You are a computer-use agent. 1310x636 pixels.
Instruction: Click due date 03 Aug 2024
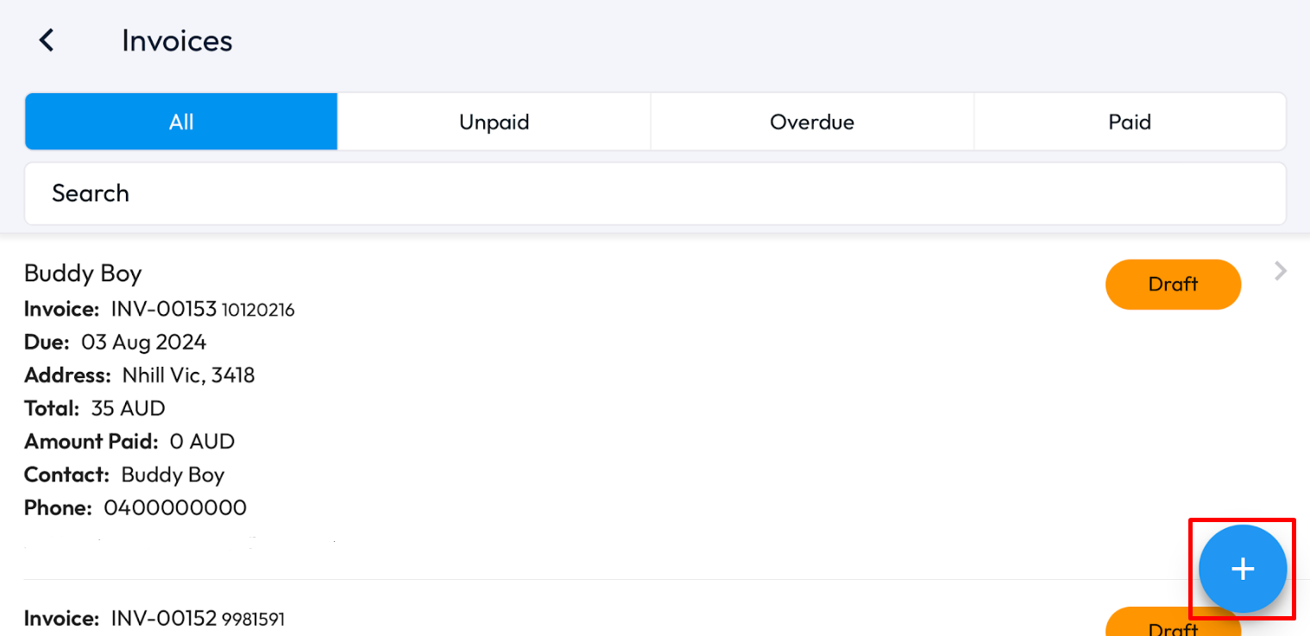click(x=144, y=343)
